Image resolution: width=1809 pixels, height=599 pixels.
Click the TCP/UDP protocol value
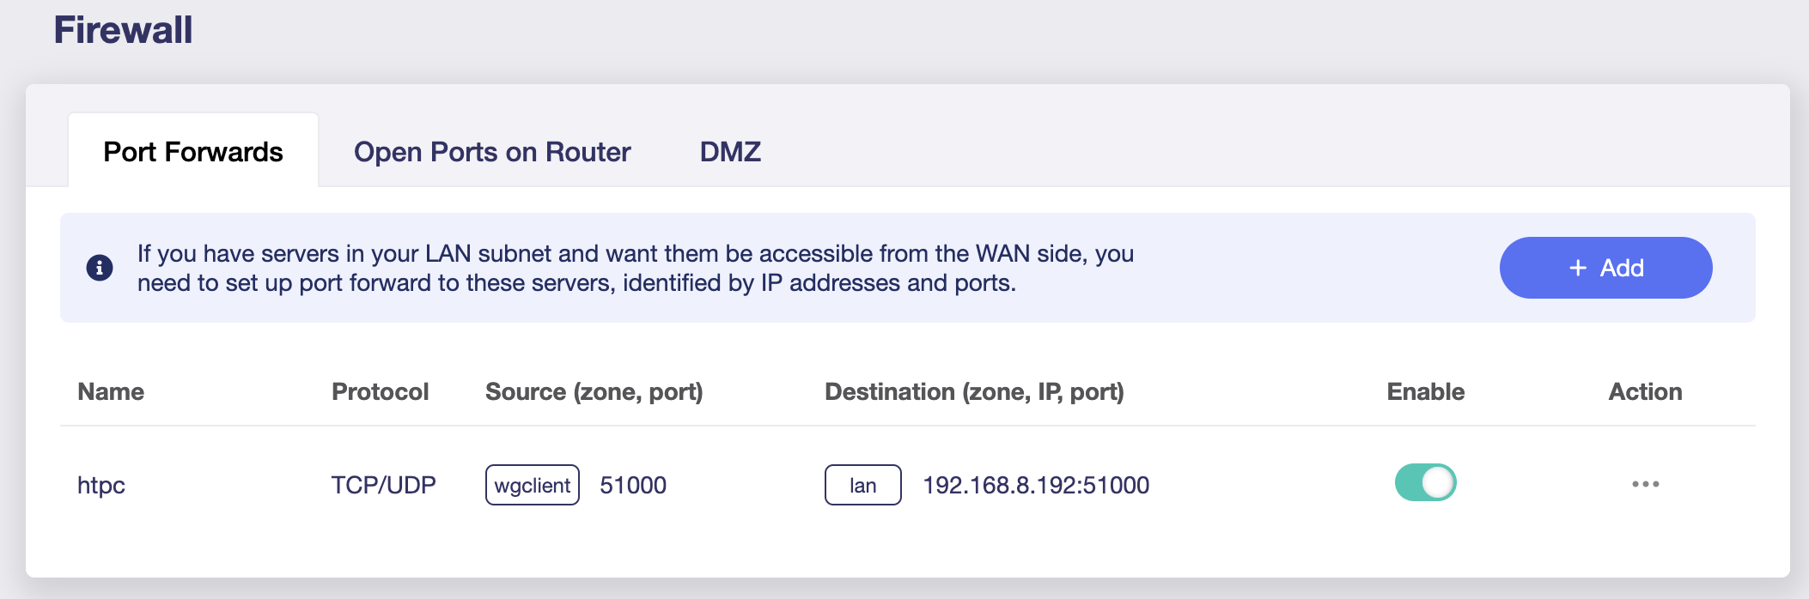[x=383, y=485]
